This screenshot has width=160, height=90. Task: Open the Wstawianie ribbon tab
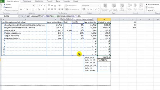pos(27,1)
